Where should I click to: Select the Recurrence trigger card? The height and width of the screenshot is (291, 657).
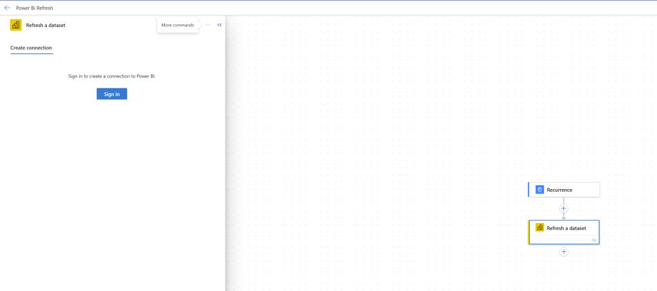coord(564,190)
